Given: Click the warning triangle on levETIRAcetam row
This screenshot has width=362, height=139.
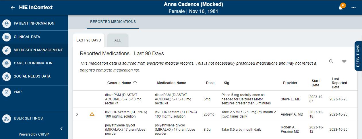Looking at the screenshot, I should point(92,114).
